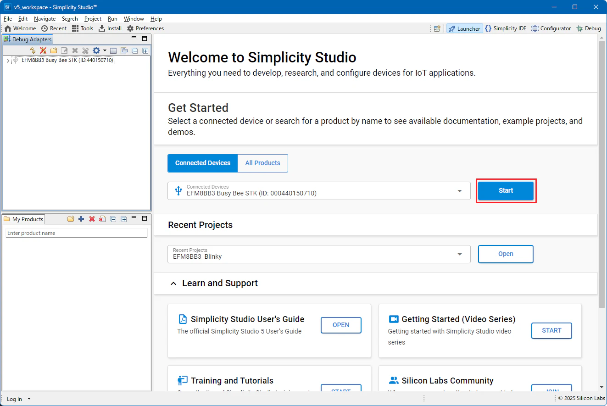607x406 pixels.
Task: Open the Search menu
Action: 70,19
